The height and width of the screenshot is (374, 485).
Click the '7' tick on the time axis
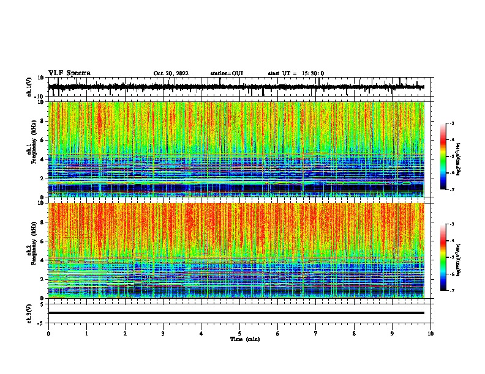316,334
